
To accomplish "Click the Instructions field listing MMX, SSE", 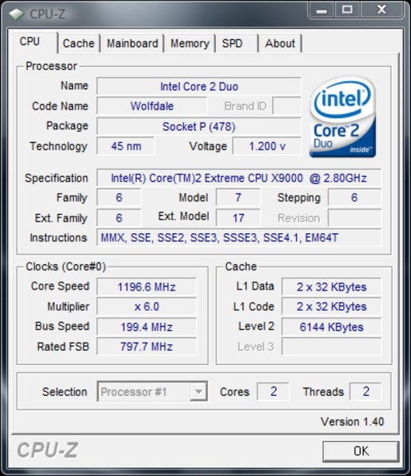I will click(239, 237).
